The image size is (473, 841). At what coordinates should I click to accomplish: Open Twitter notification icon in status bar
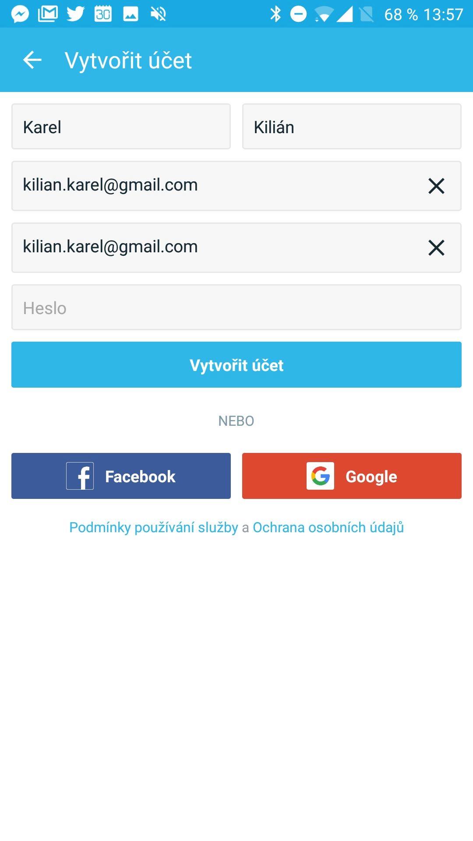point(75,14)
